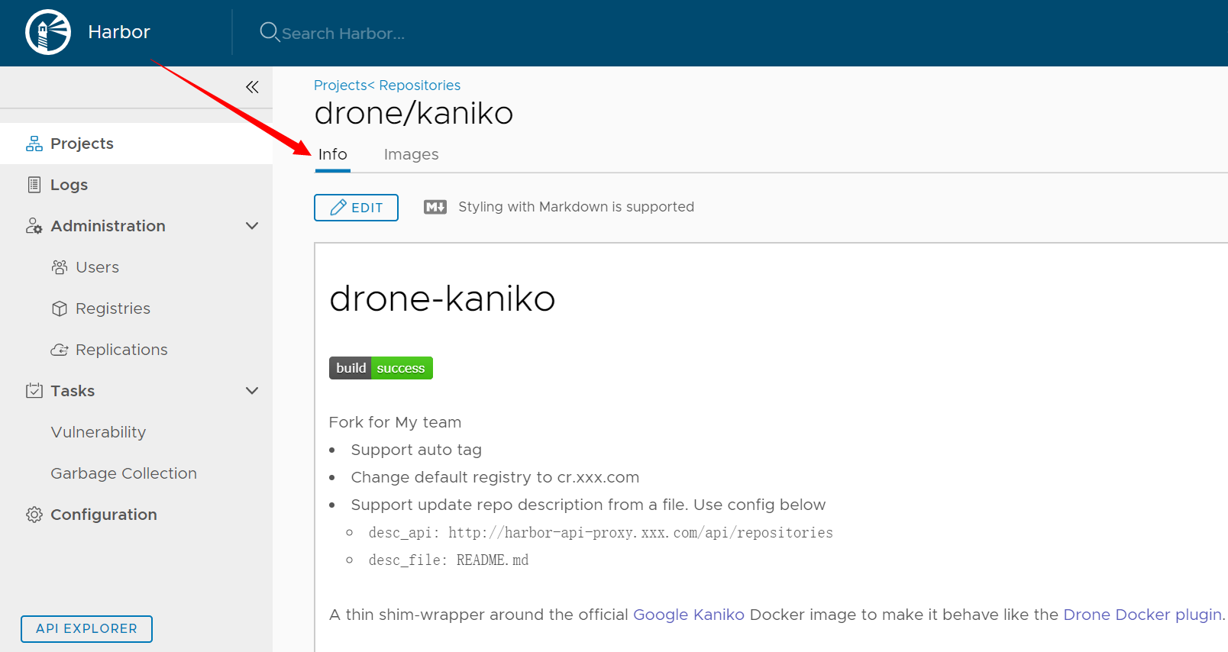
Task: Click the Replications cloud icon
Action: (60, 350)
